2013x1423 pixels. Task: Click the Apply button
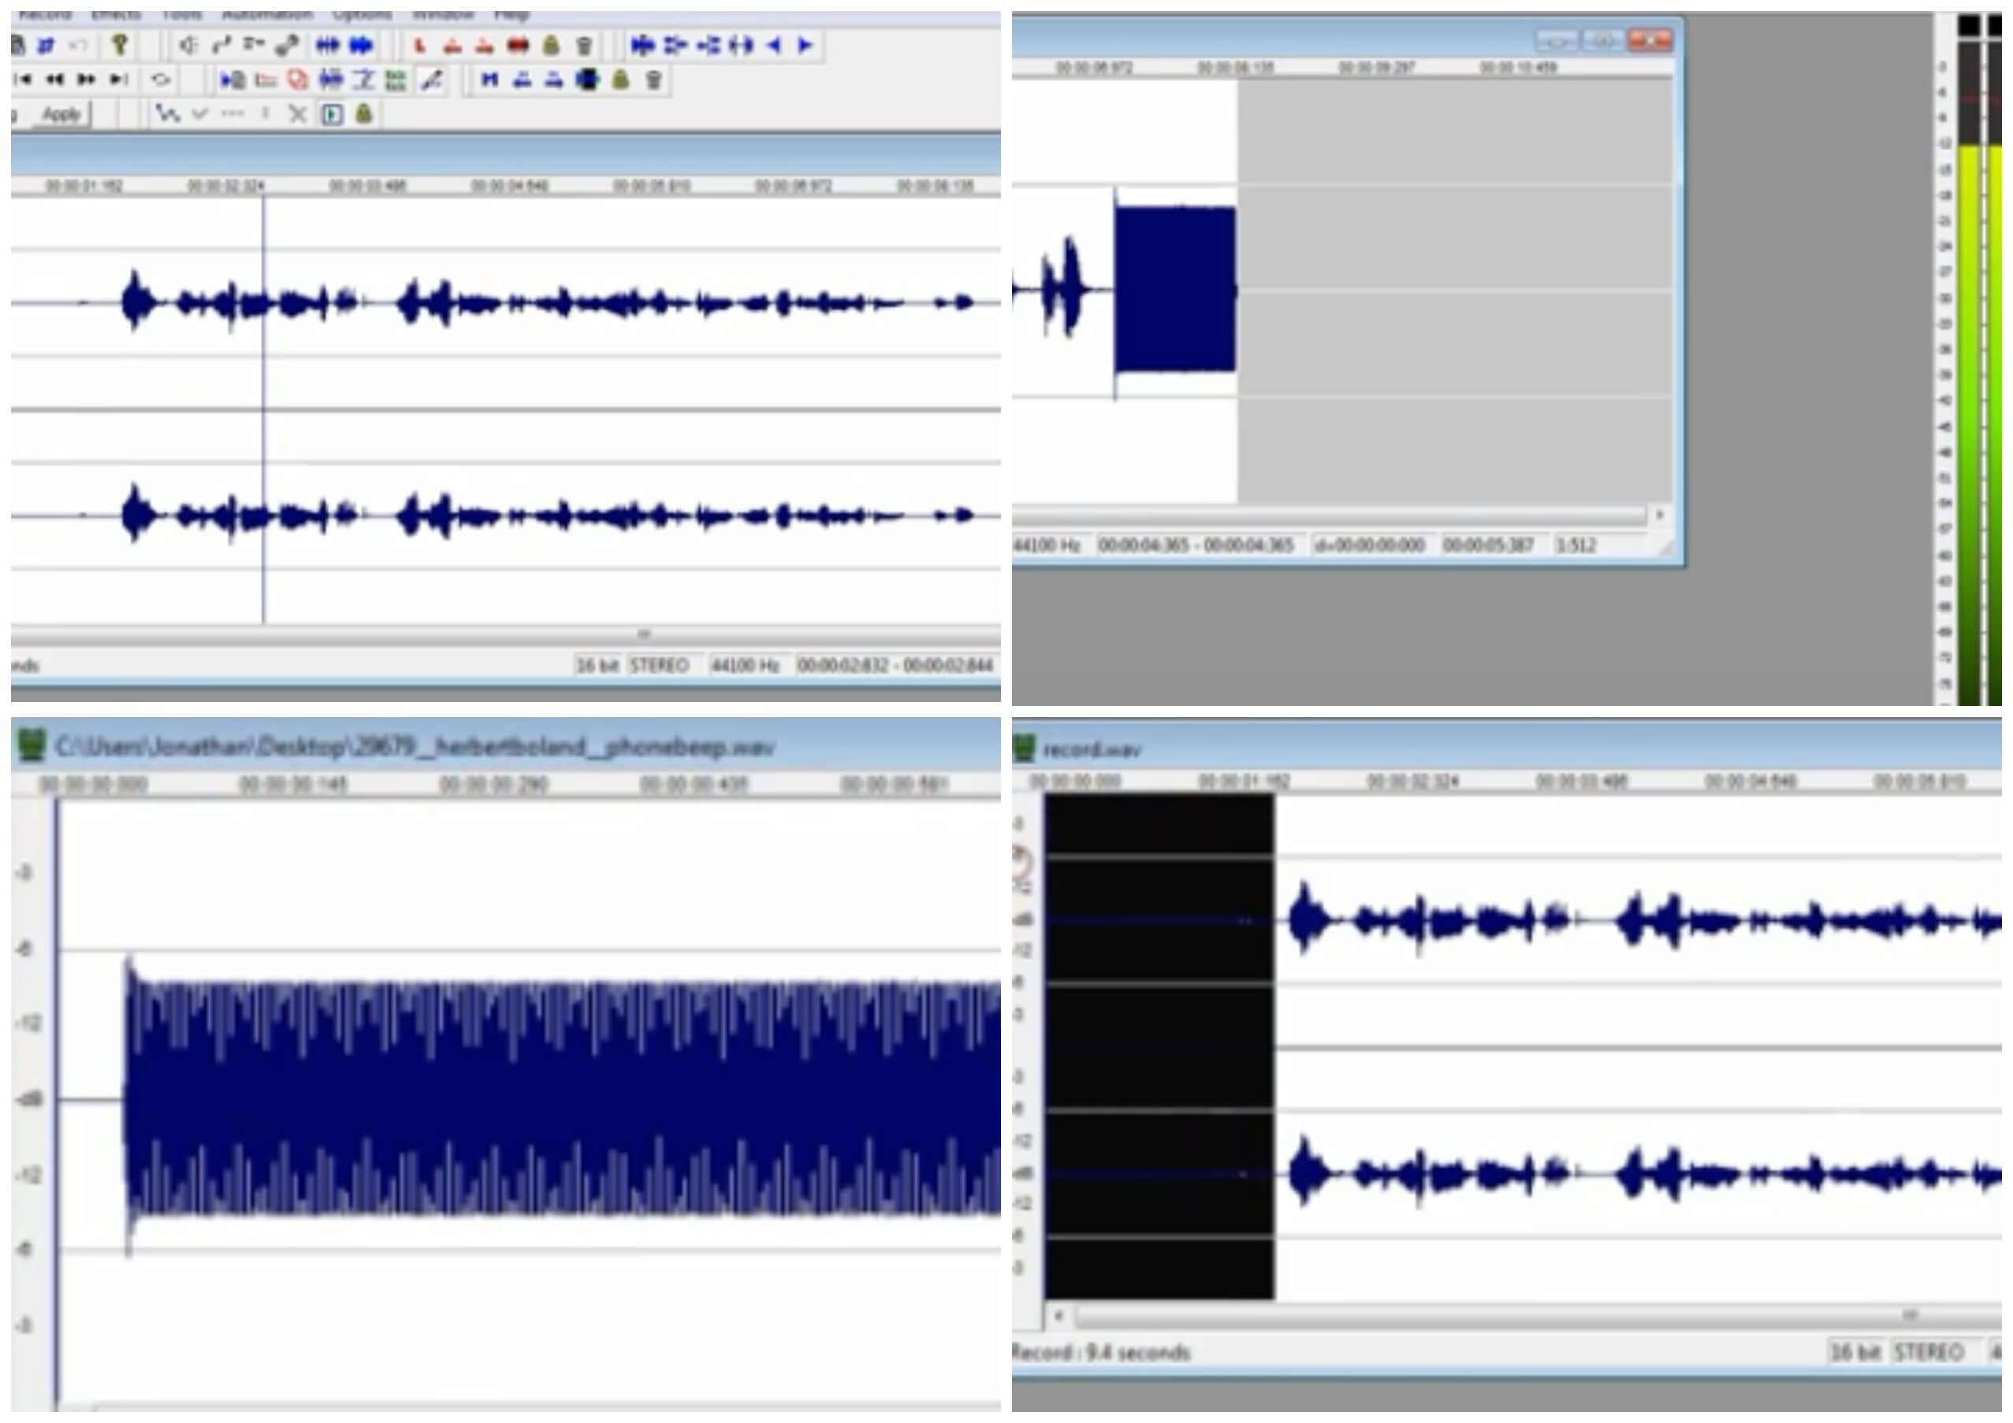point(61,114)
